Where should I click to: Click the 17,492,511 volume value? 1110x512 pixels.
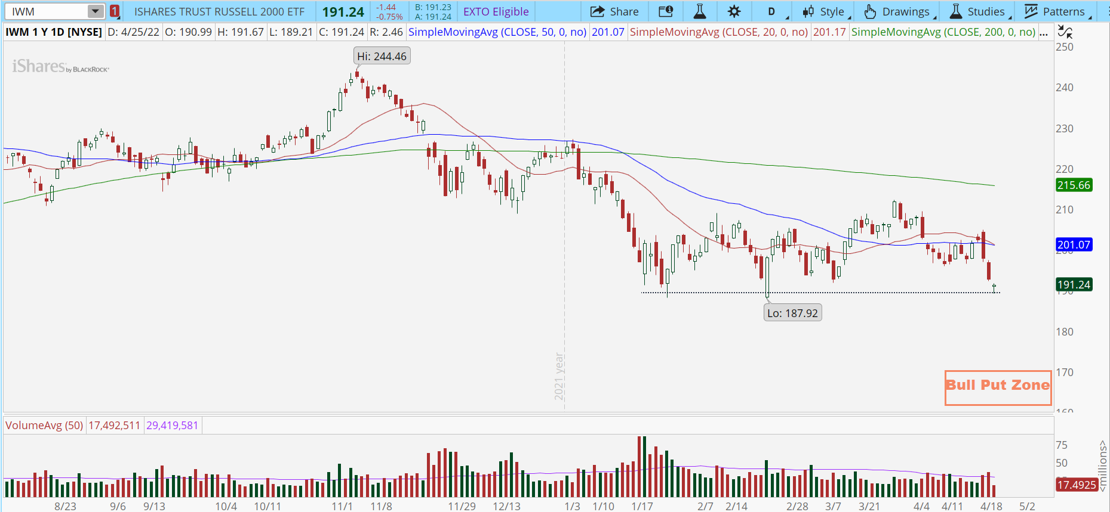(114, 426)
